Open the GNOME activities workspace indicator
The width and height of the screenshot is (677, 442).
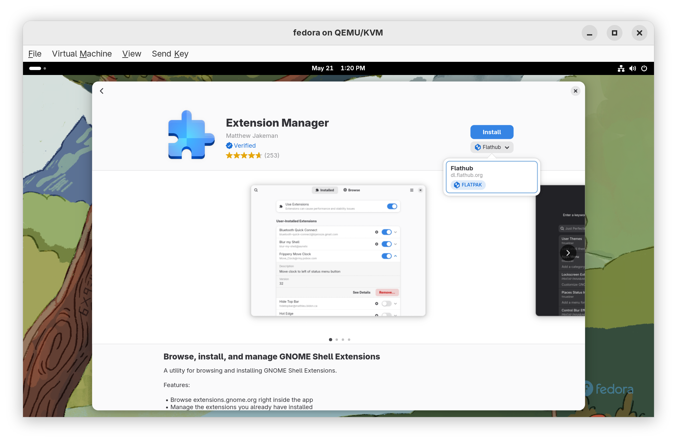37,68
